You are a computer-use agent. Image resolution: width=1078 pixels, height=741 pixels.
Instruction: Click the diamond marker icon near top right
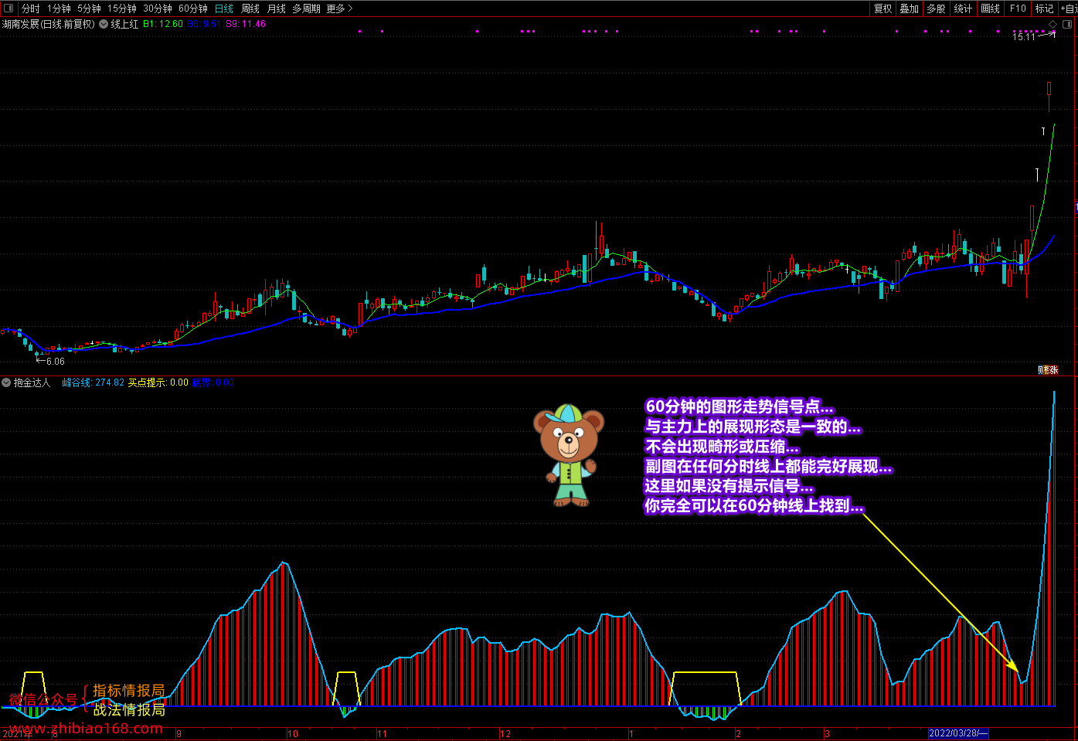pyautogui.click(x=1052, y=25)
